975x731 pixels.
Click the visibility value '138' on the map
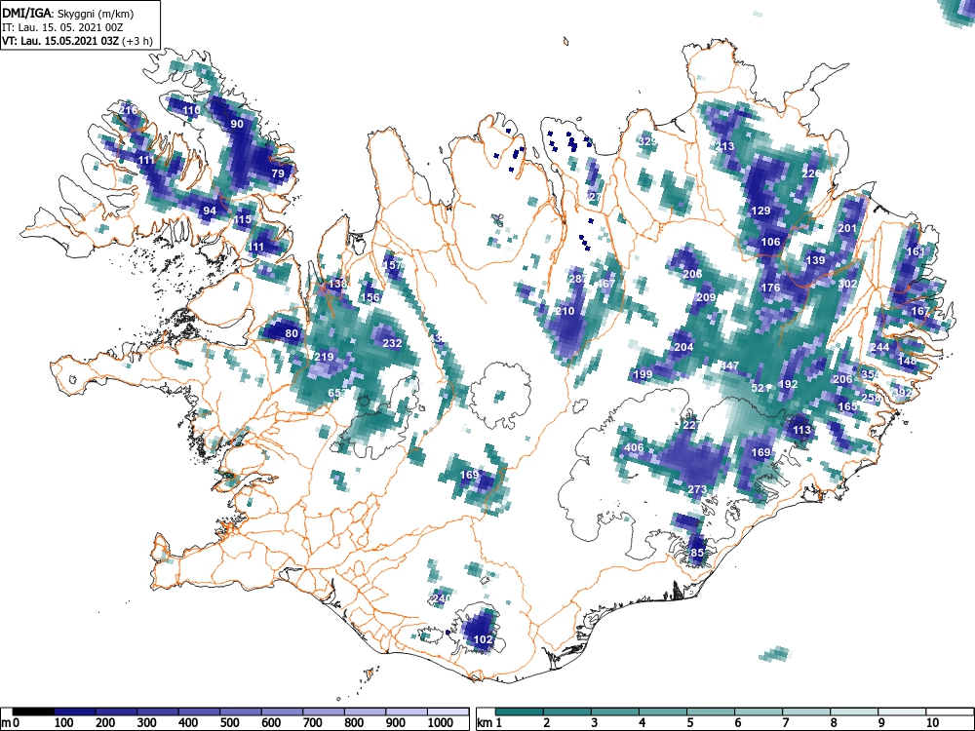[337, 284]
